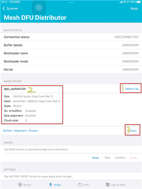The height and width of the screenshot is (189, 142).
Task: Open the Alignment option
Action: (20, 131)
